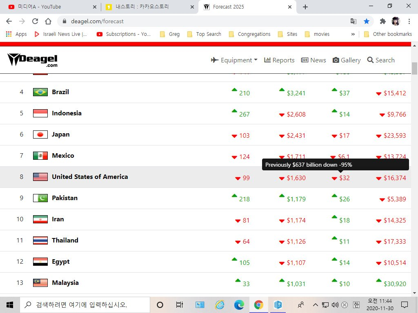Open the Gallery page link
This screenshot has height=313, width=418.
point(347,60)
